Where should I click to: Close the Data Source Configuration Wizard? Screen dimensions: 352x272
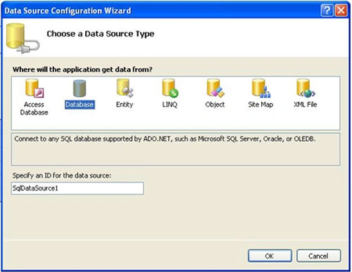pos(341,11)
